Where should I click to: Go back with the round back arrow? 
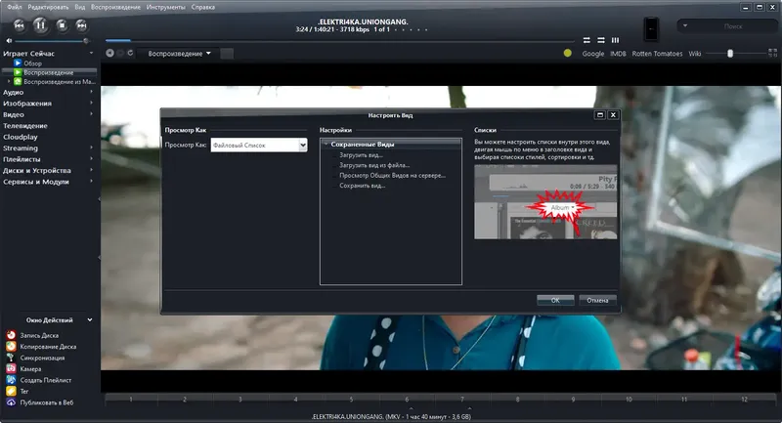[x=109, y=53]
